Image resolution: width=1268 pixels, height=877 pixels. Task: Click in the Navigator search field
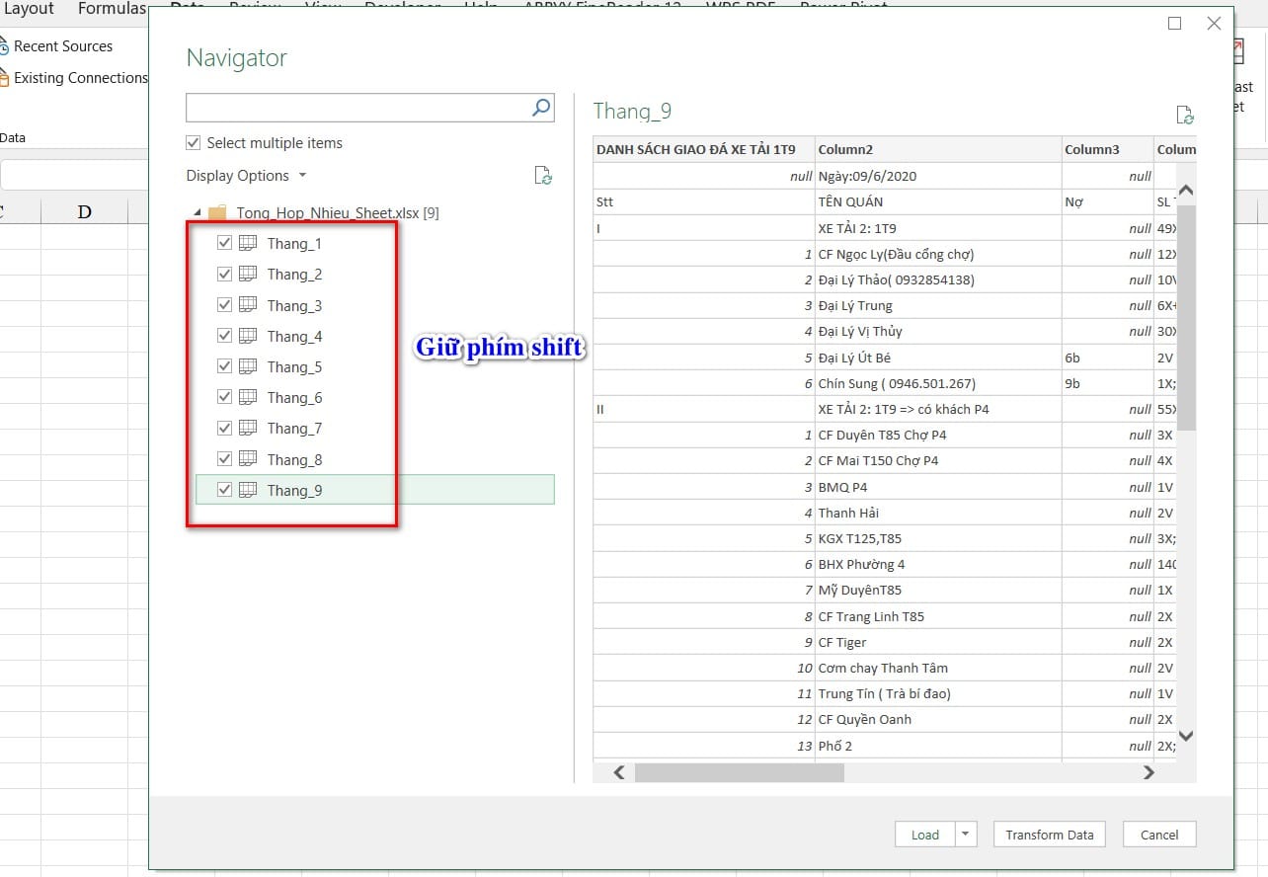click(357, 108)
